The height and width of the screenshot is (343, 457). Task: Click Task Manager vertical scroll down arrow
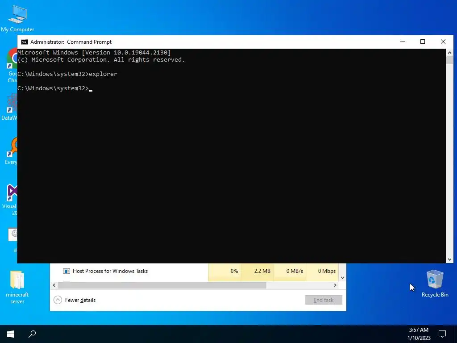pos(342,278)
